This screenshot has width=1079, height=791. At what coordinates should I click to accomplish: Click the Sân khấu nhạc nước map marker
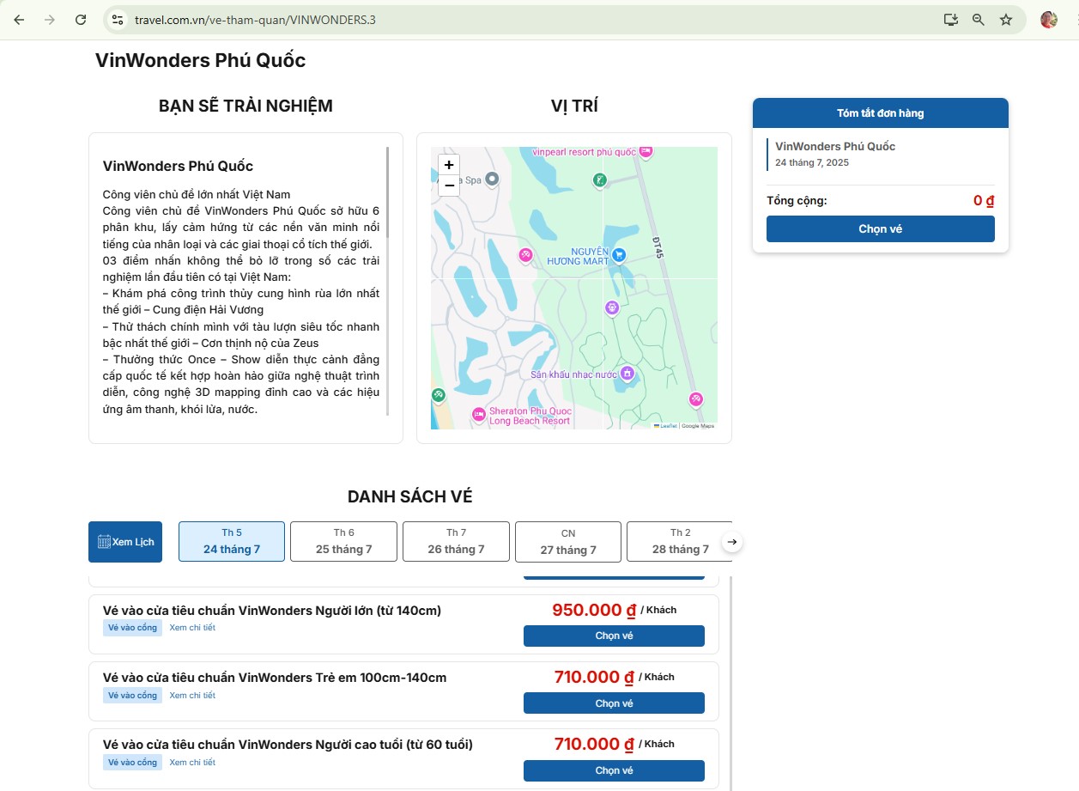(627, 374)
